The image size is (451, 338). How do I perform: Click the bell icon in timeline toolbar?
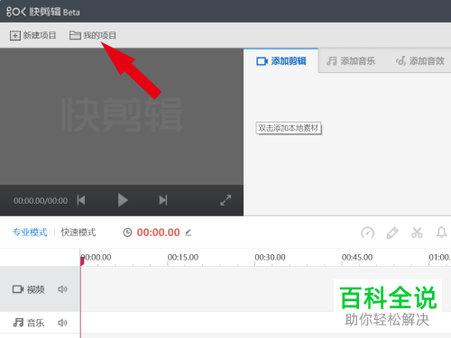(x=441, y=233)
